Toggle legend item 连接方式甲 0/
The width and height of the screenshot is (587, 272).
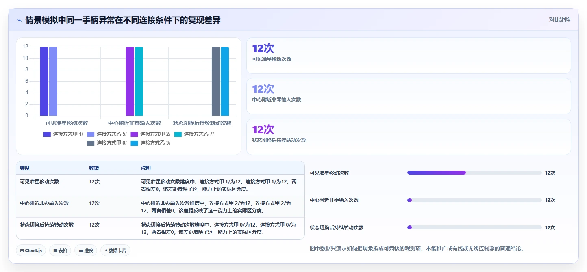107,143
